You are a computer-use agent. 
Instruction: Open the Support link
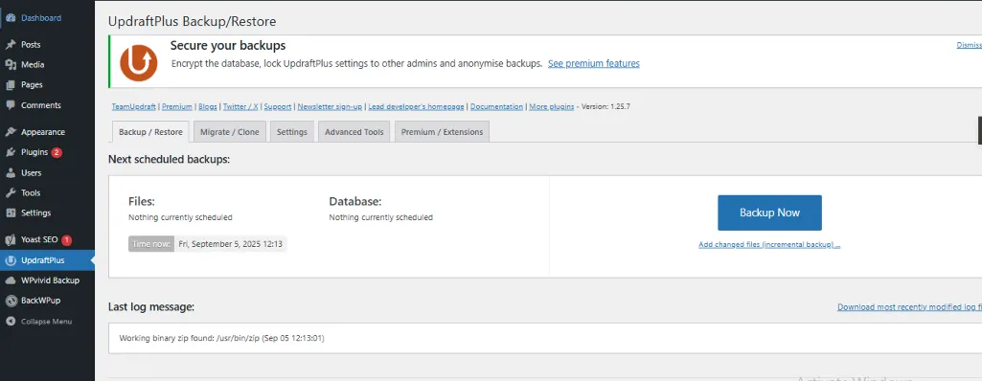[278, 106]
